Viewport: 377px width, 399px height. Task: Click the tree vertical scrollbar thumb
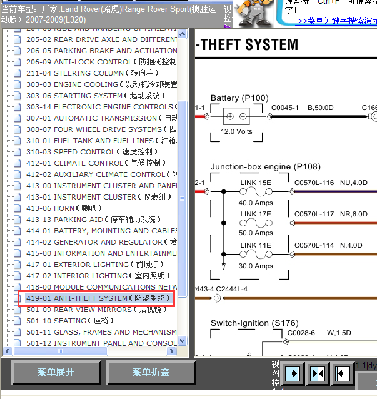(x=183, y=199)
